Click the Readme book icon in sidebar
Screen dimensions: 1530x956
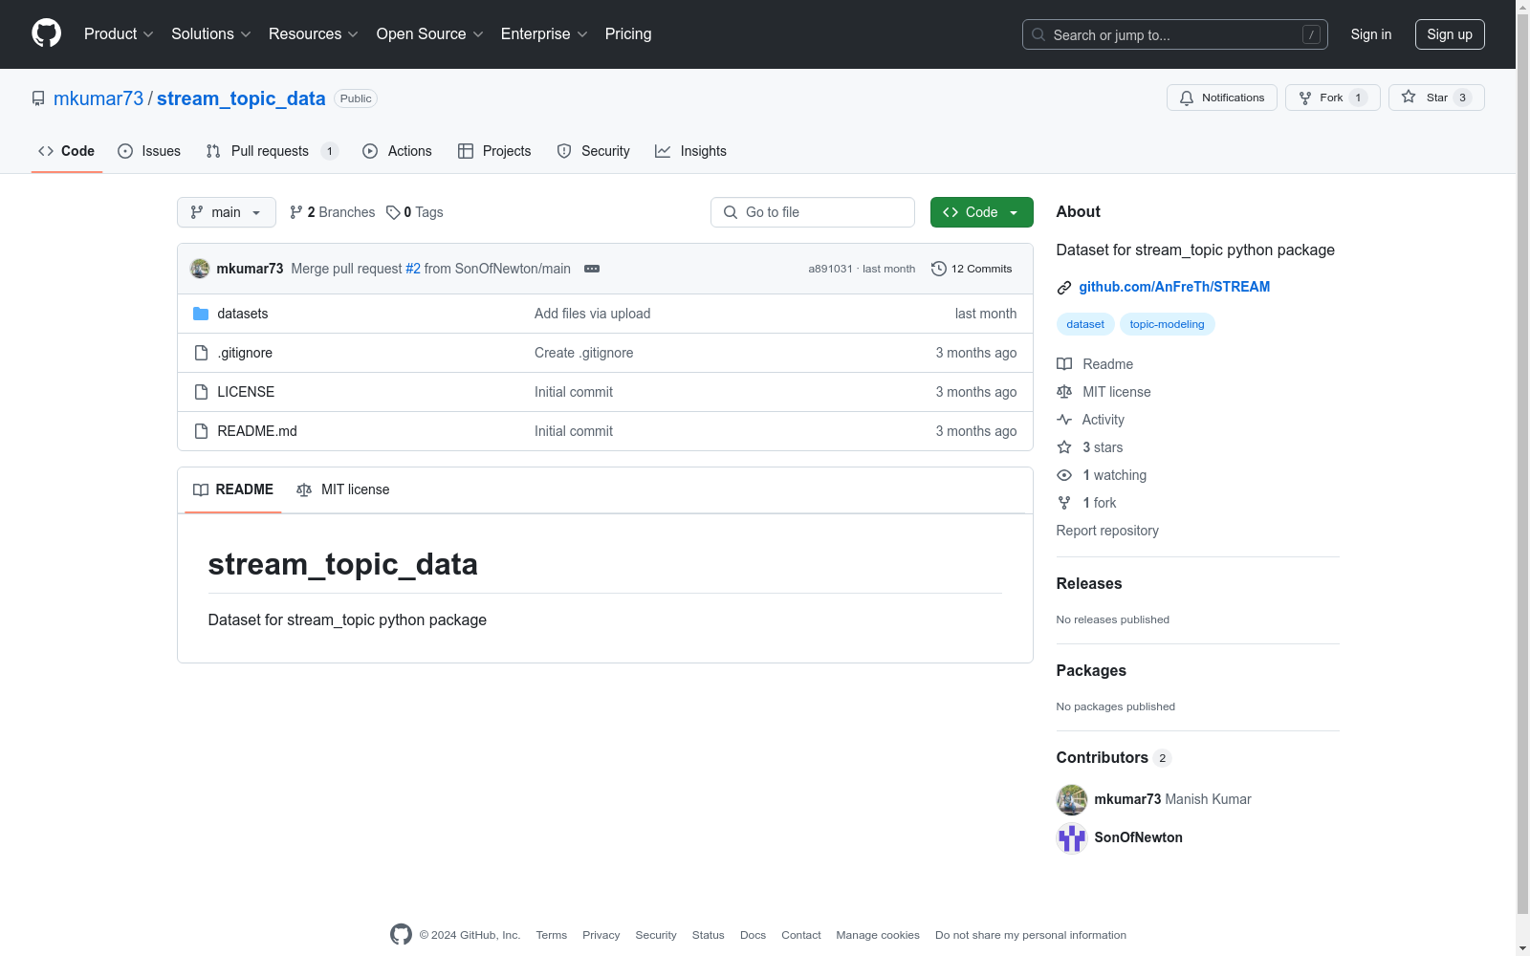click(1064, 364)
